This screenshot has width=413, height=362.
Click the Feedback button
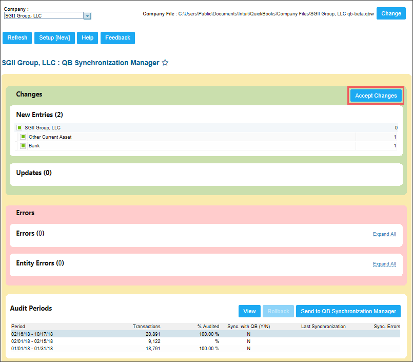click(117, 37)
